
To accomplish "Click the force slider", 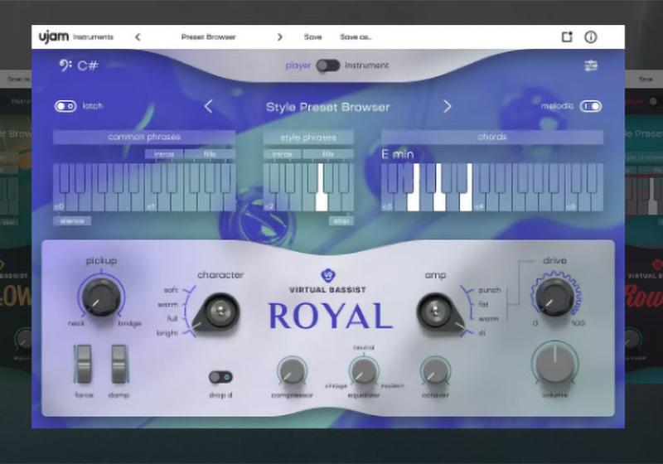I will tap(83, 364).
